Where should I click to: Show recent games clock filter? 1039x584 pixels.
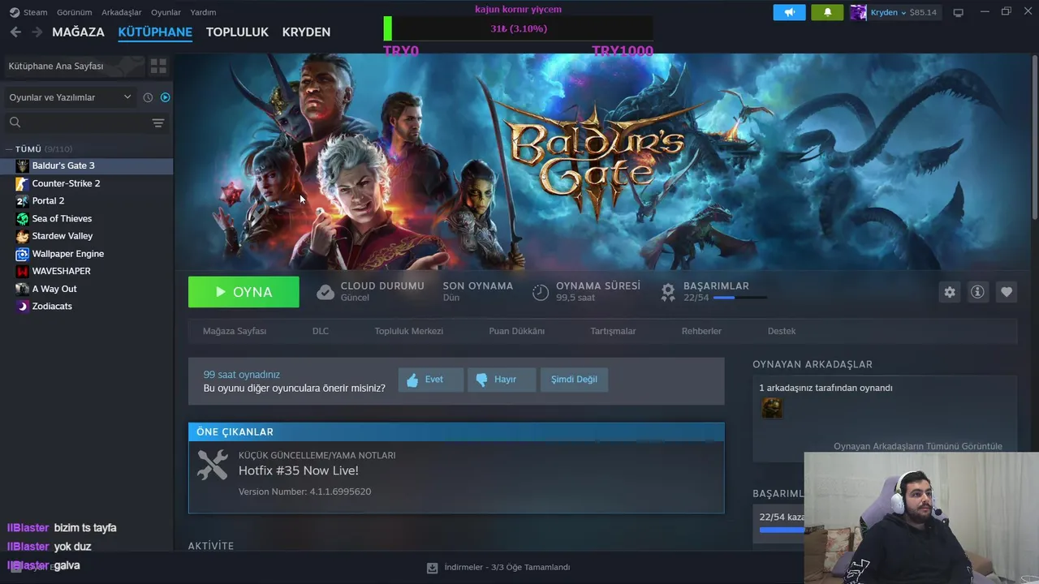[148, 97]
